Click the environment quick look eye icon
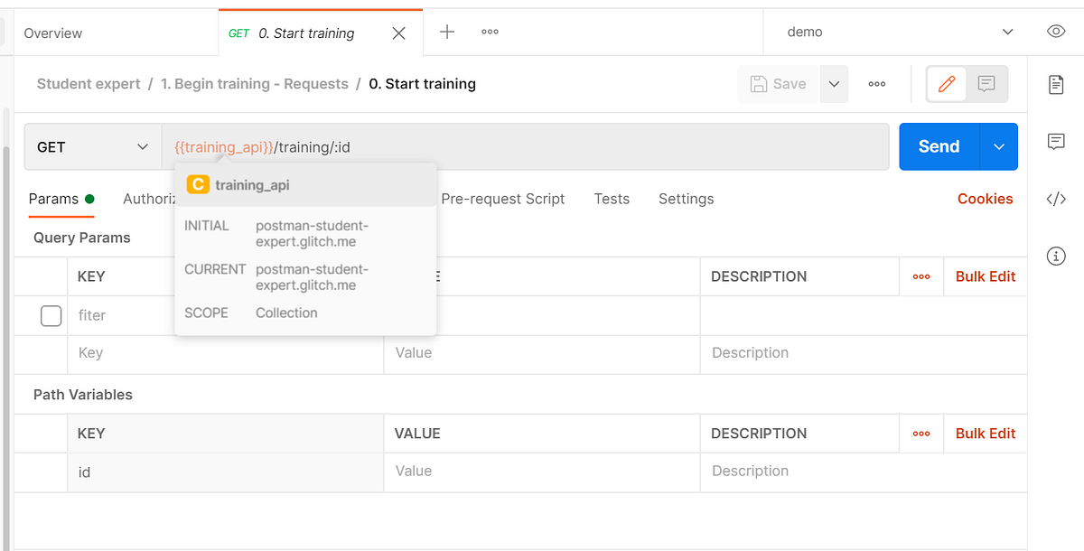This screenshot has height=551, width=1084. (x=1056, y=32)
